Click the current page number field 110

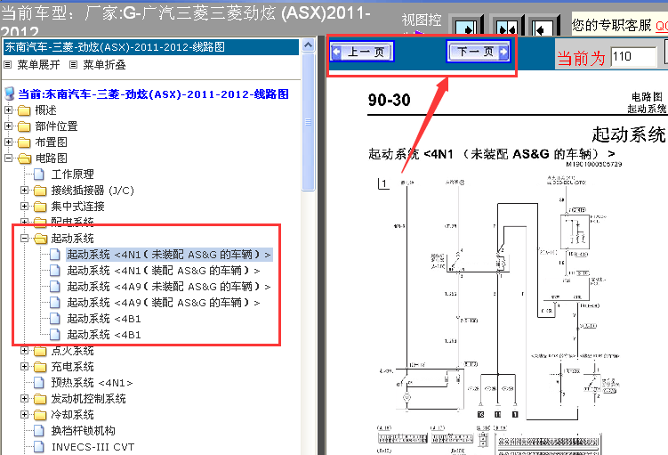pos(633,57)
